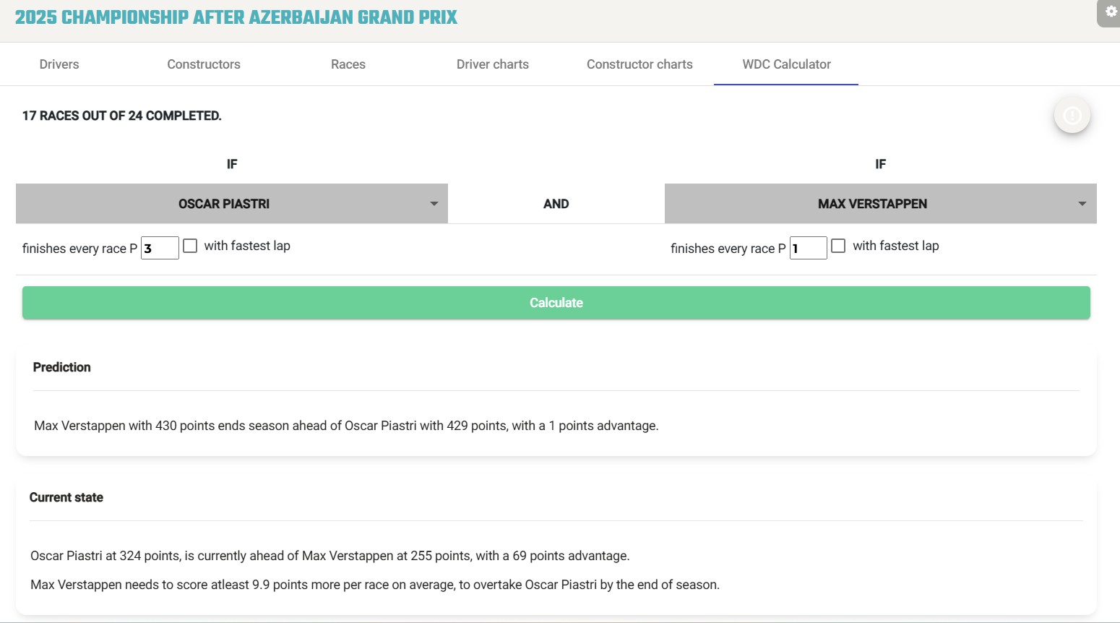Click the Max Verstappen driver selector
This screenshot has width=1120, height=623.
[881, 204]
